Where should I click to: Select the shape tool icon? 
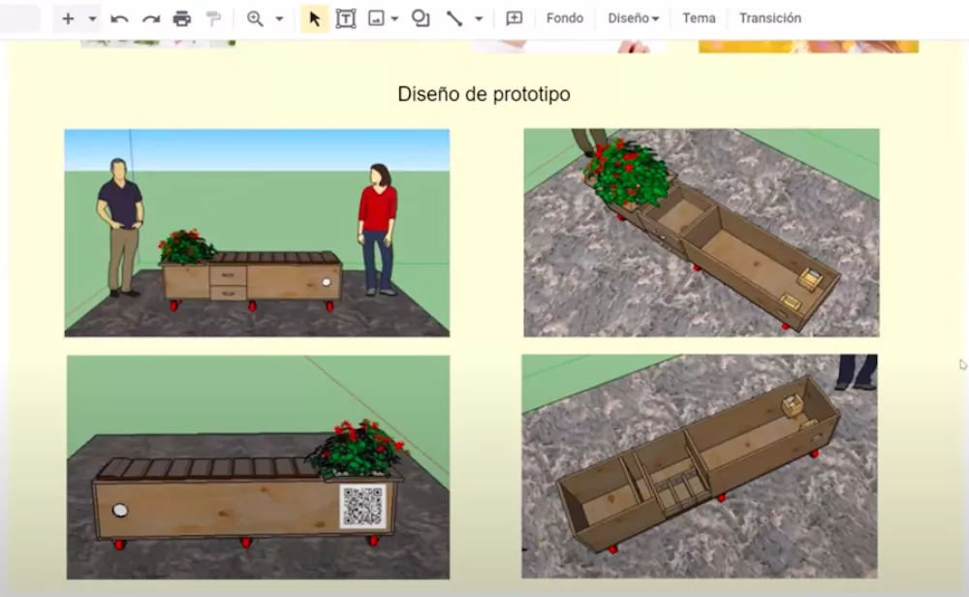click(x=421, y=18)
